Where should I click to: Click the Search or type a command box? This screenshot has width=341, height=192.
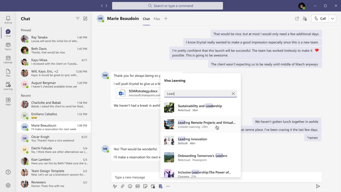(167, 6)
